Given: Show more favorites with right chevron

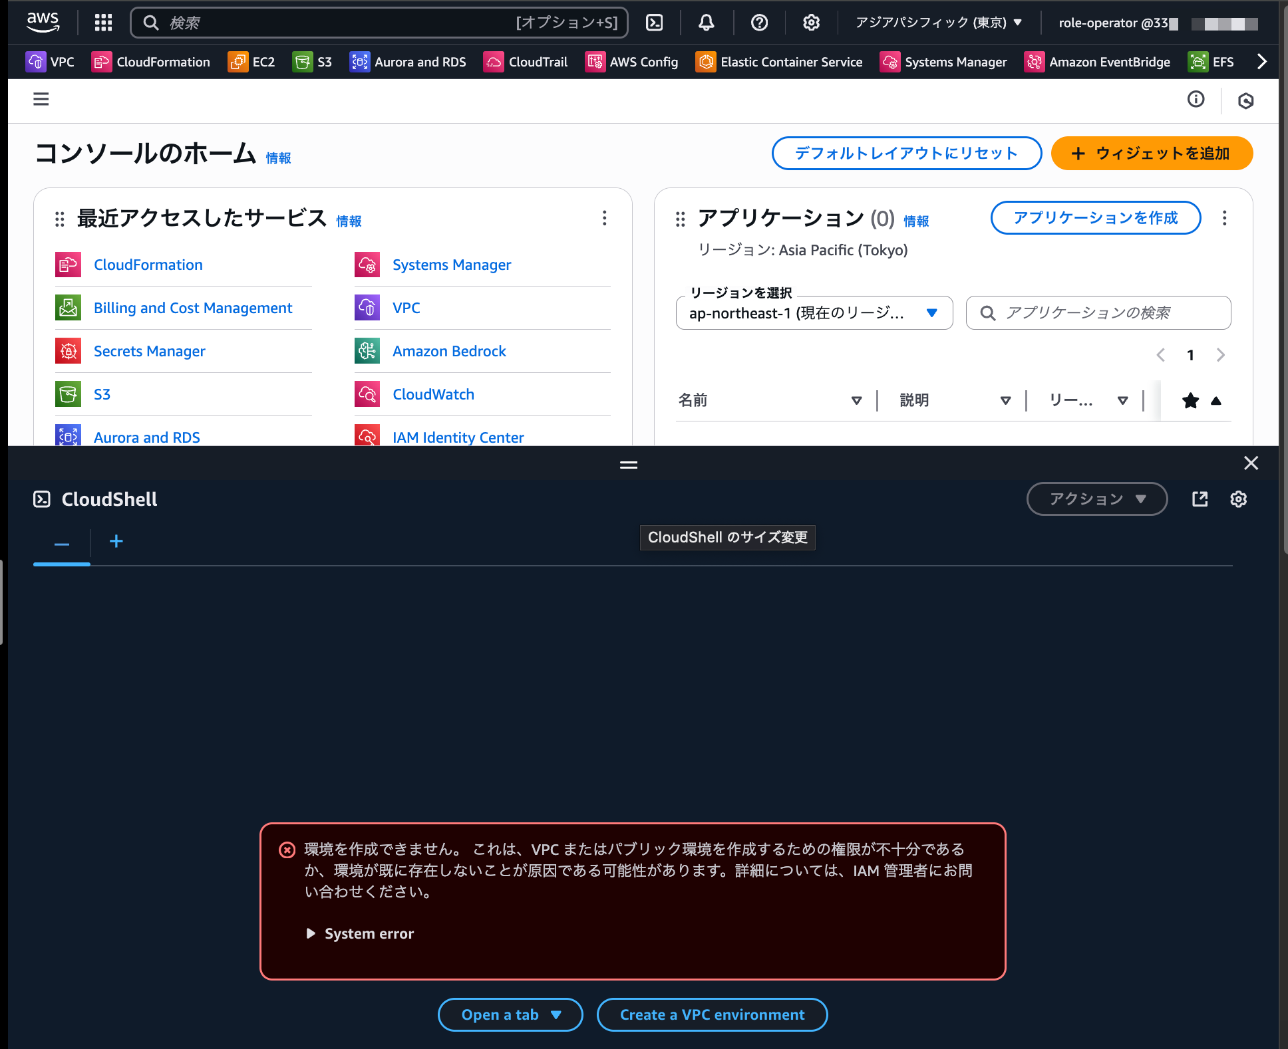Looking at the screenshot, I should click(x=1261, y=62).
